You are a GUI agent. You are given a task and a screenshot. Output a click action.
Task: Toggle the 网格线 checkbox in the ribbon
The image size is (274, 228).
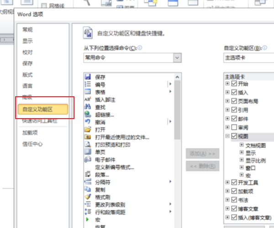click(x=44, y=6)
